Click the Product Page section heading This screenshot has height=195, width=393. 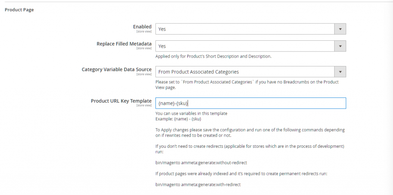19,10
